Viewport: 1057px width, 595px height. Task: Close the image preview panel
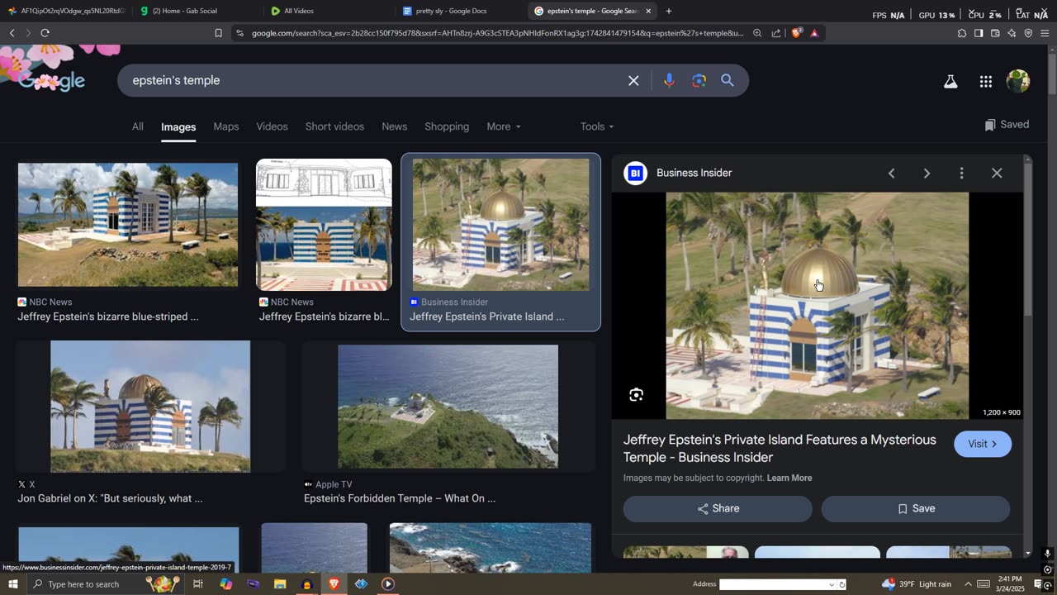pos(997,173)
